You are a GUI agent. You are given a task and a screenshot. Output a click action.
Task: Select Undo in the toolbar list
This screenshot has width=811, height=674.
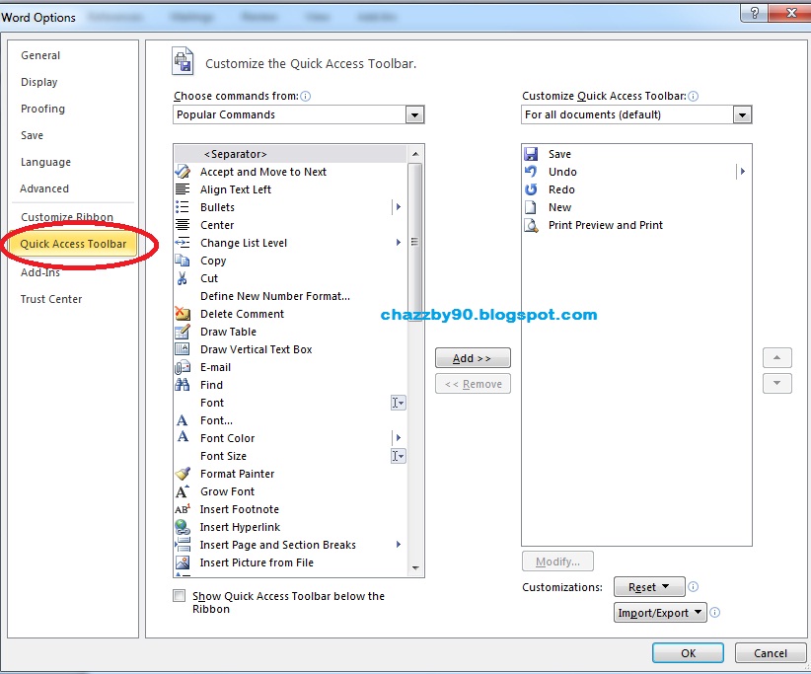click(562, 172)
